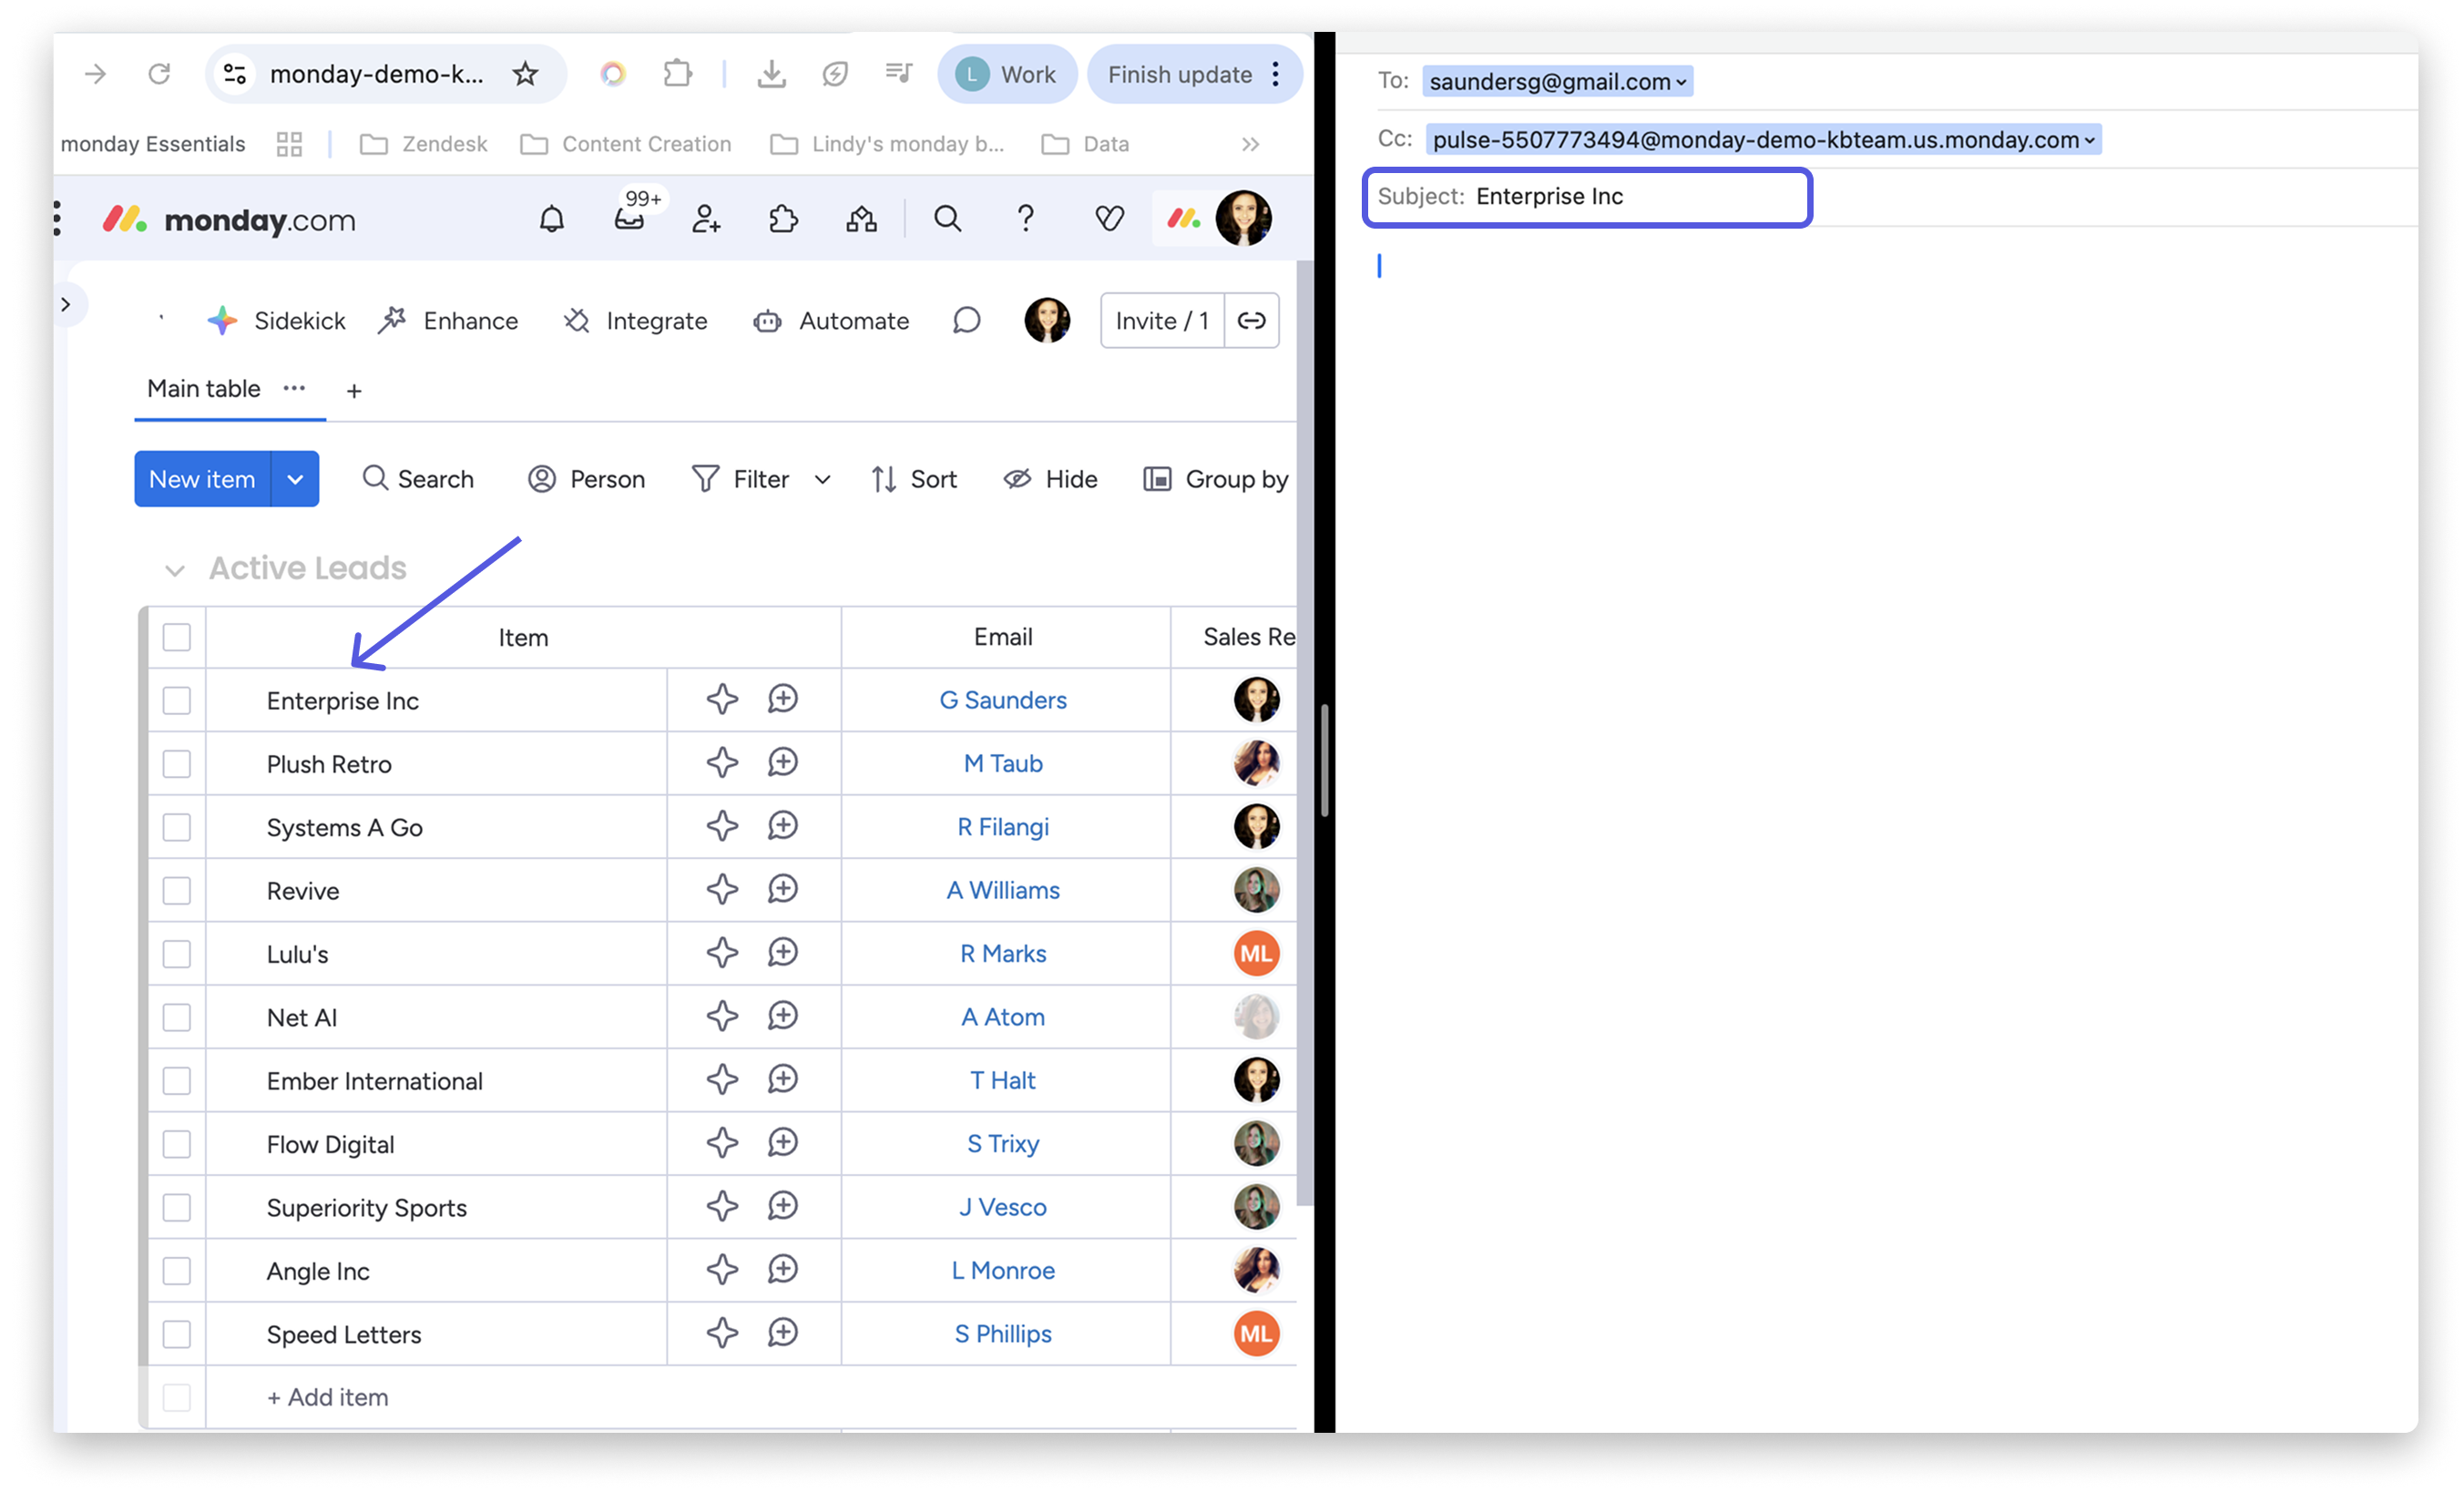The height and width of the screenshot is (1492, 2464).
Task: Collapse the Active Leads group
Action: (x=176, y=568)
